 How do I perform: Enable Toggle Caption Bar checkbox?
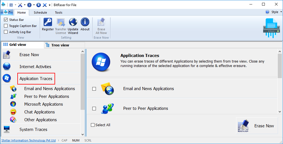[x=6, y=26]
